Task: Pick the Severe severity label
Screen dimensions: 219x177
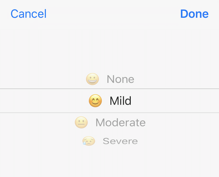Action: (x=120, y=141)
